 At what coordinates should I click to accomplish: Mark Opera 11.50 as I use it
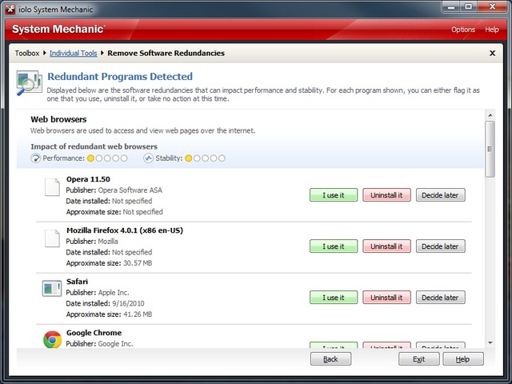(334, 195)
